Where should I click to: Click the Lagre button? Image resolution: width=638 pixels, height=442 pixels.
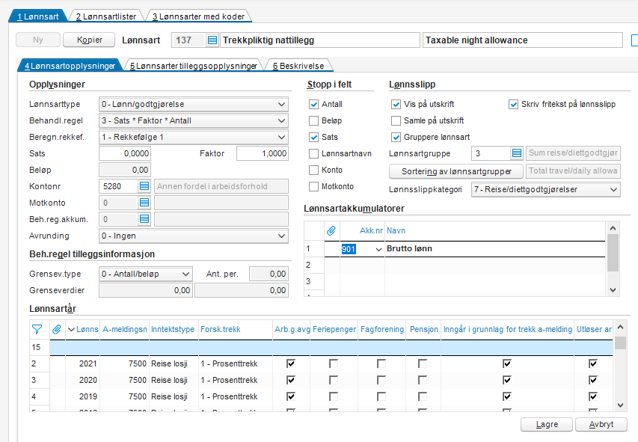click(x=547, y=424)
